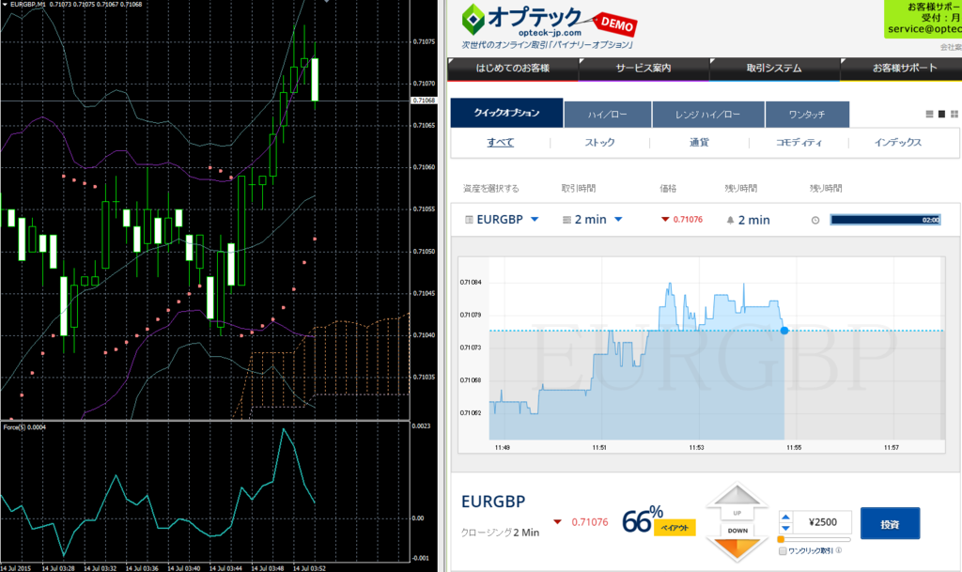Screen dimensions: 962x572
Task: Click the 取引時間 column header
Action: pyautogui.click(x=579, y=188)
